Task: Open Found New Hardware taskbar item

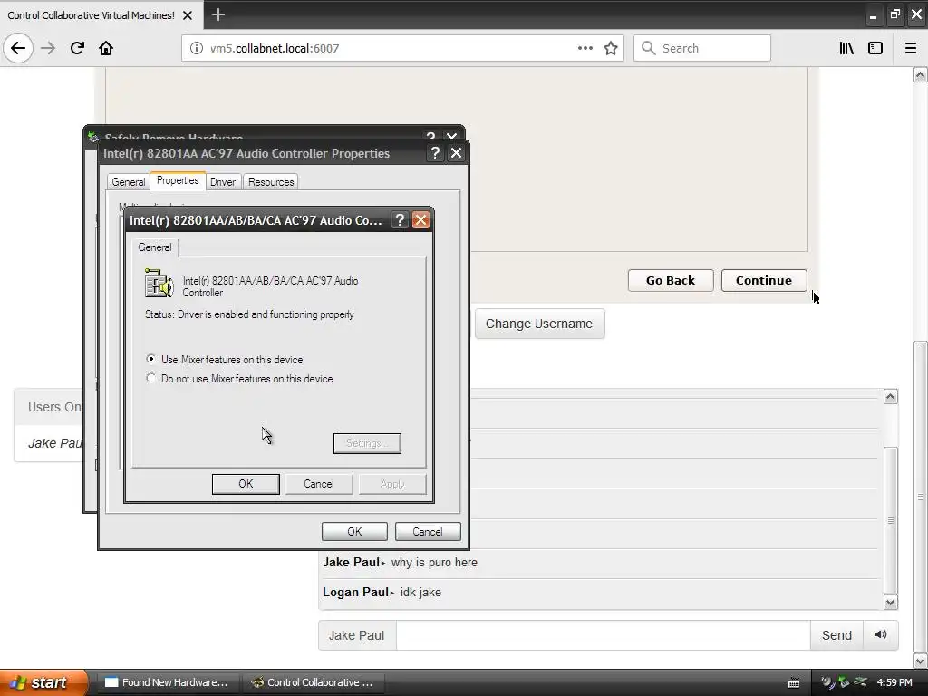Action: click(168, 682)
